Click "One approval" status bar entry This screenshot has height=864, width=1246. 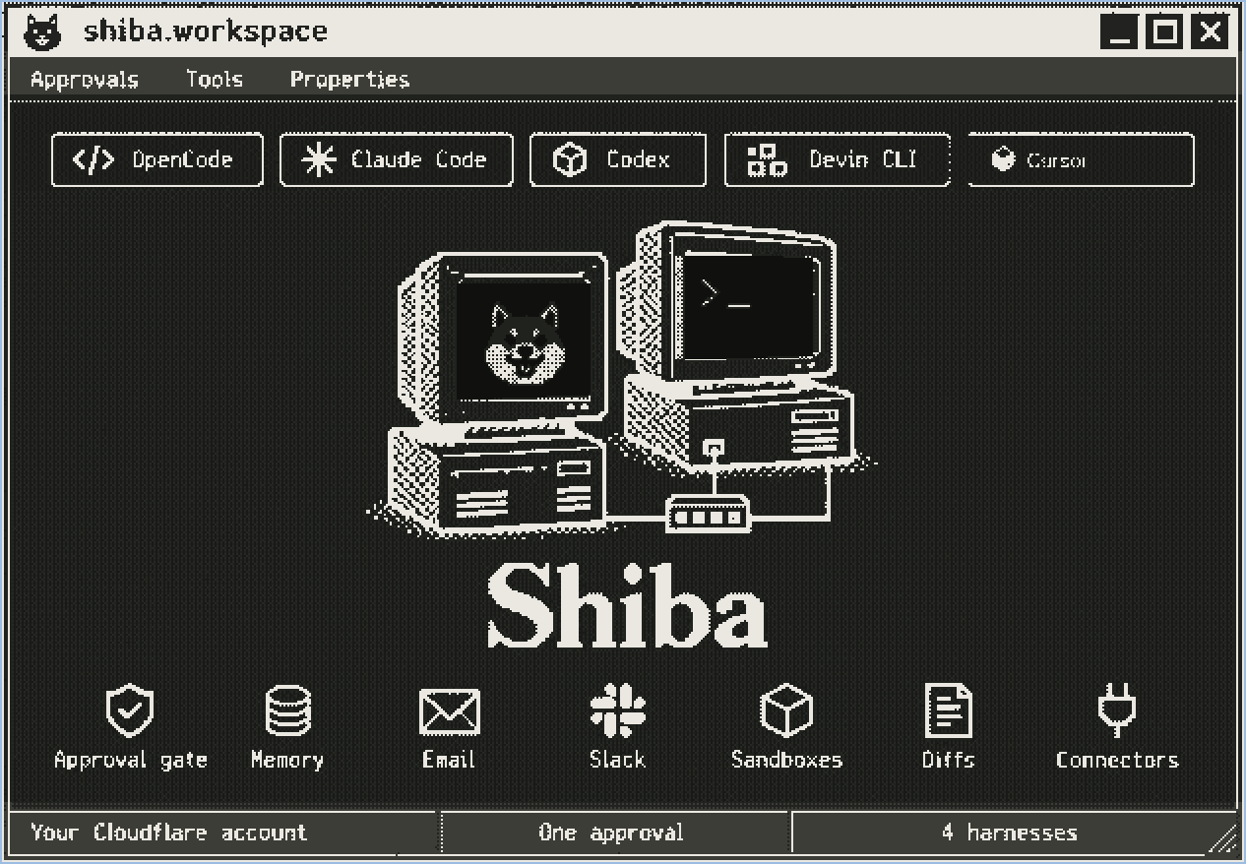[x=611, y=833]
